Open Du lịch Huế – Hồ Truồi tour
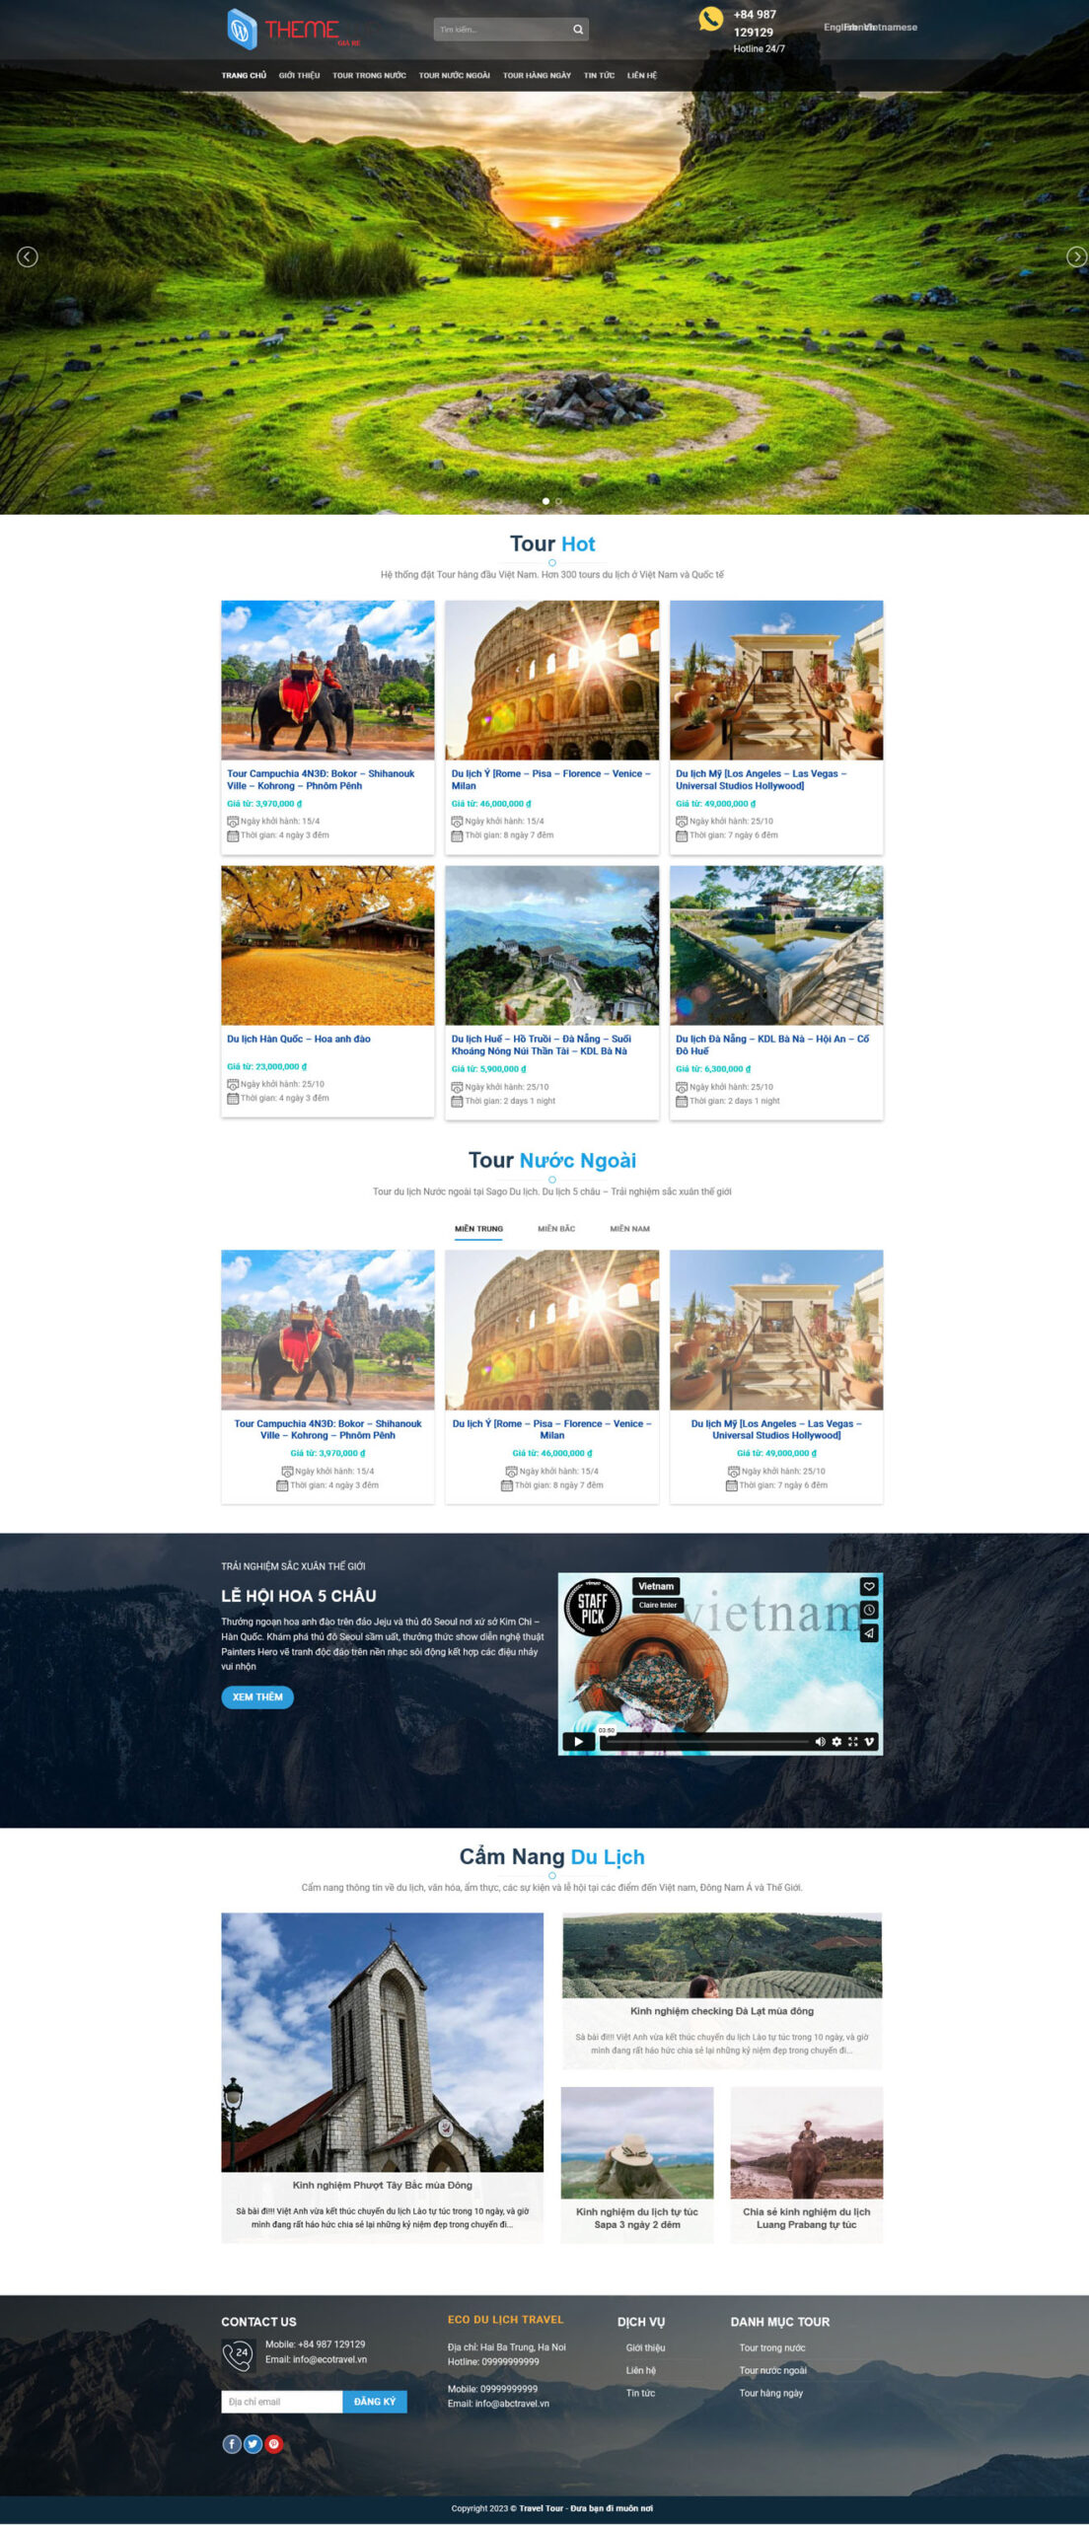Screen dimensions: 1089x2525 [541, 1045]
